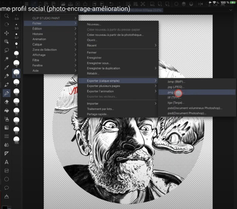Expand Exporter plusieurs pages submenu

click(x=118, y=86)
